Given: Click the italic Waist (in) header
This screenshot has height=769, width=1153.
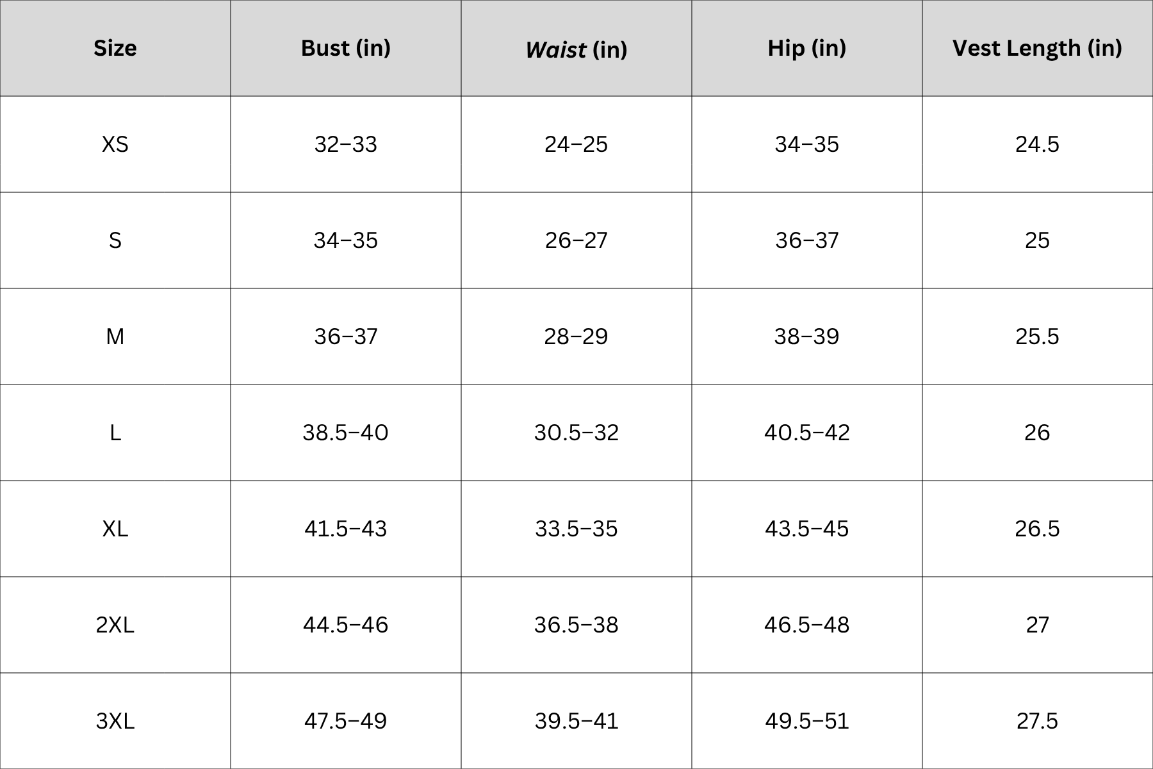Looking at the screenshot, I should (576, 49).
